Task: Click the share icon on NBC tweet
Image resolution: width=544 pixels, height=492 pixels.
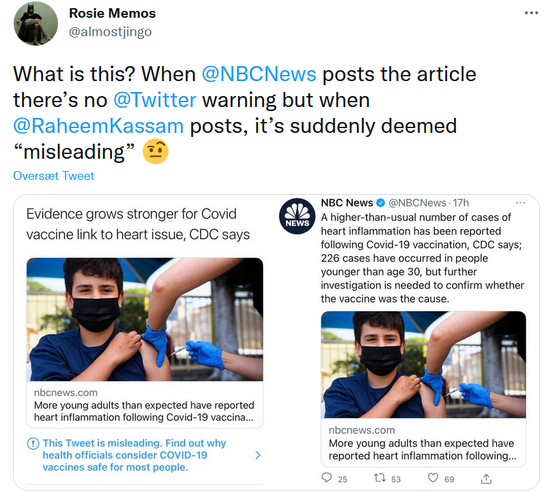Action: 486,478
